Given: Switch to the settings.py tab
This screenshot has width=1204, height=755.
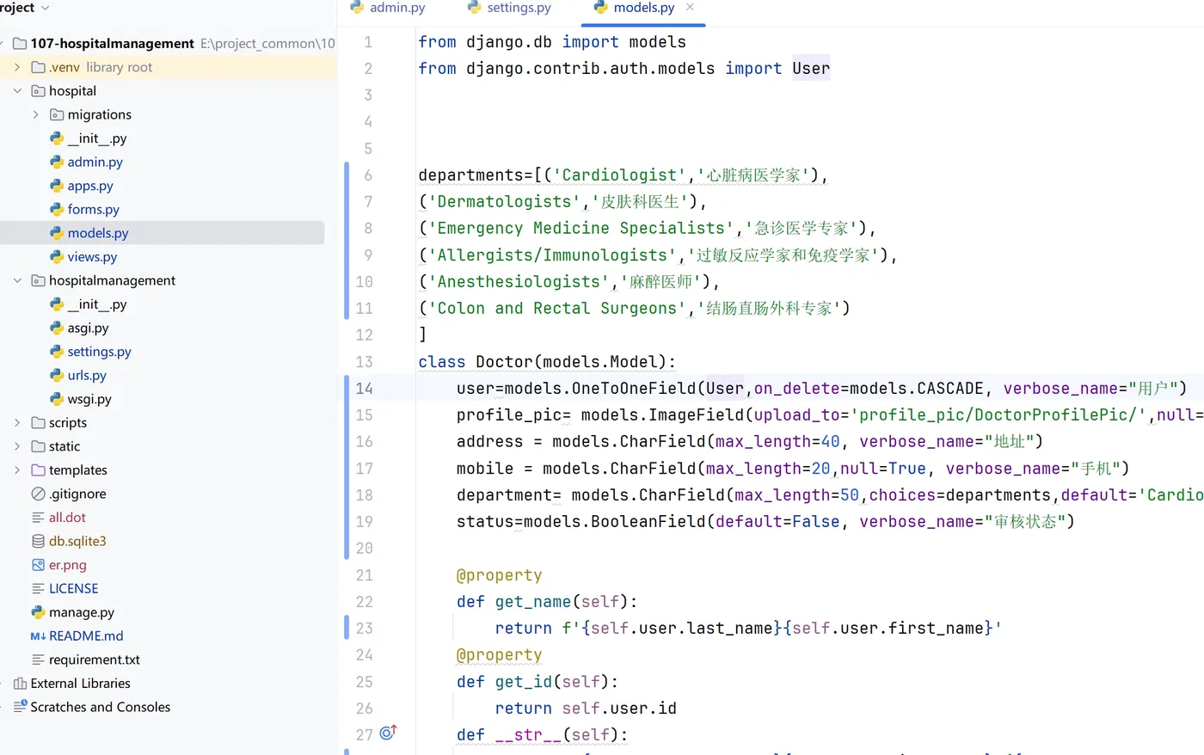Looking at the screenshot, I should pyautogui.click(x=509, y=8).
